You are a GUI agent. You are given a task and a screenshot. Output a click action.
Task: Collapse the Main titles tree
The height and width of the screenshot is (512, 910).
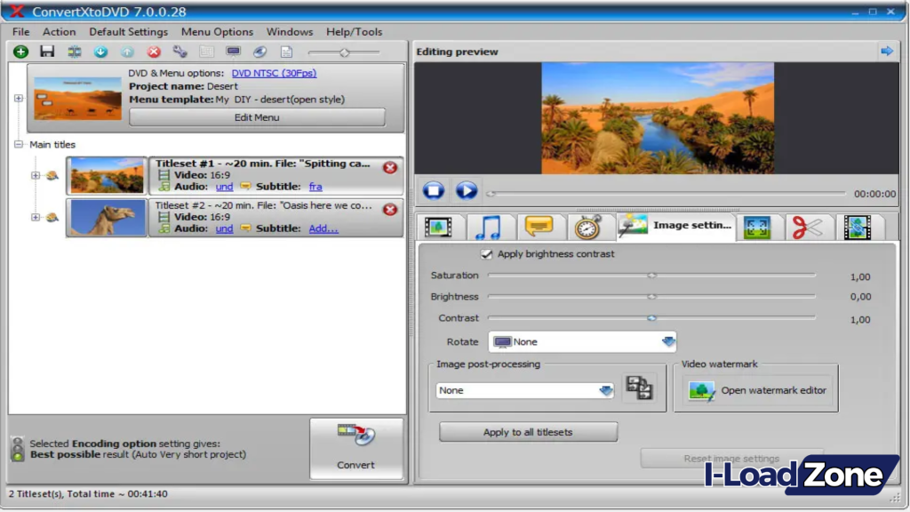pos(20,144)
